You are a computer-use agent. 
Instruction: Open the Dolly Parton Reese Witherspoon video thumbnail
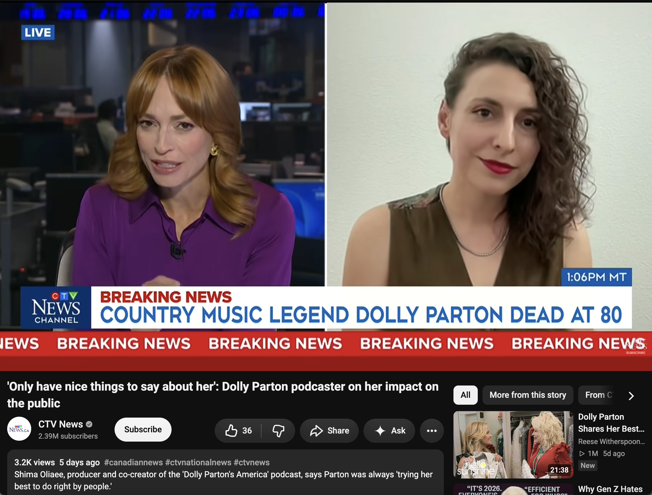pyautogui.click(x=513, y=444)
